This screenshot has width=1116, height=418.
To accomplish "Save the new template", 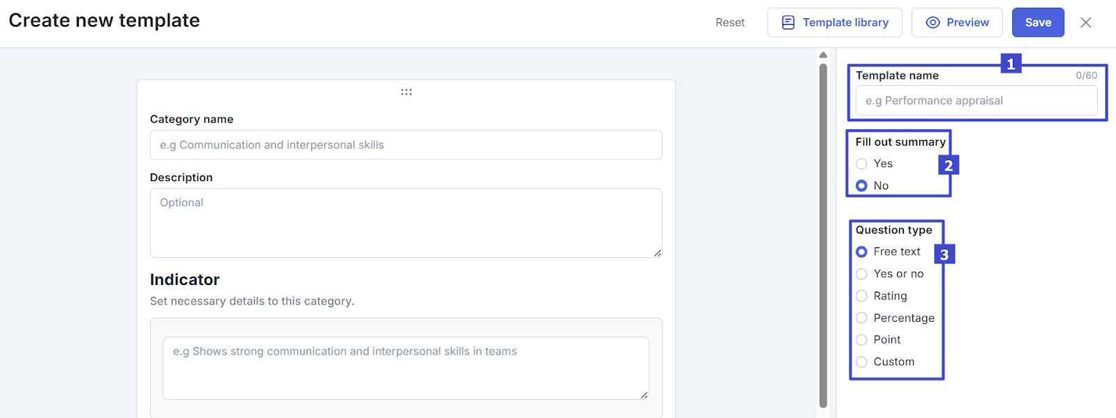I will pos(1037,22).
